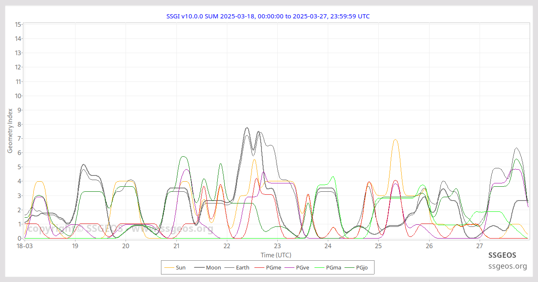
Task: Select the 18-03 date tick label
Action: [x=24, y=246]
